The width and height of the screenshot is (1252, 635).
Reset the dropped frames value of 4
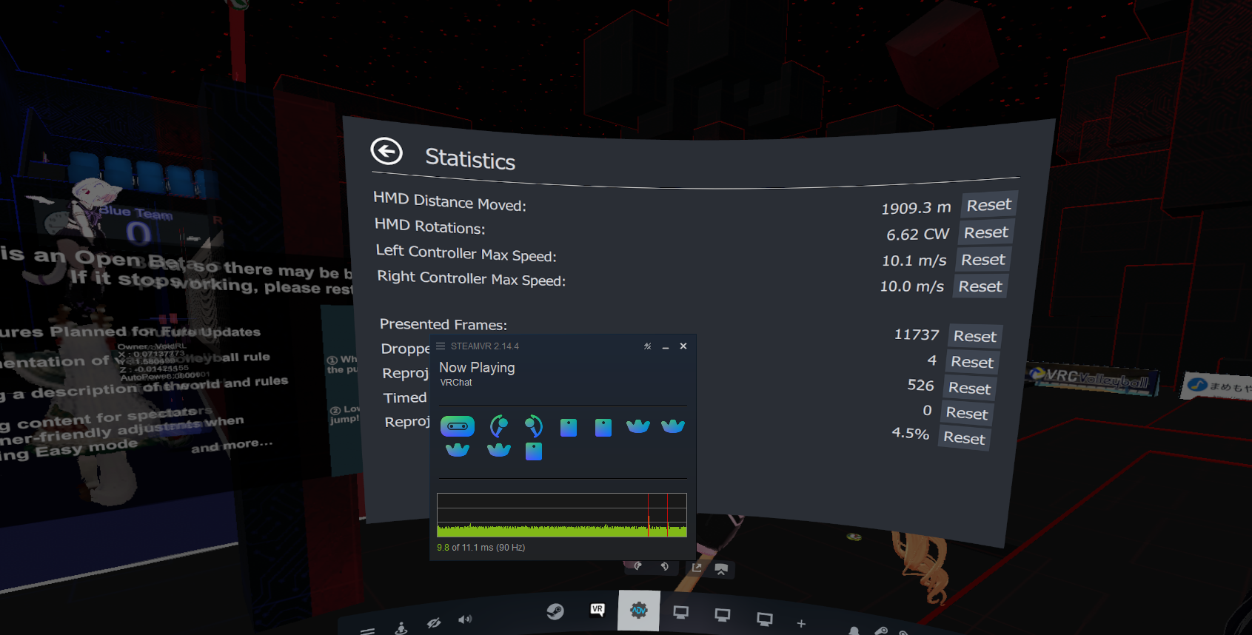pyautogui.click(x=972, y=362)
